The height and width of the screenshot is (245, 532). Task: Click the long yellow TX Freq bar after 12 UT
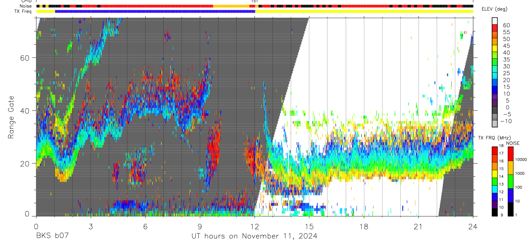coord(364,11)
